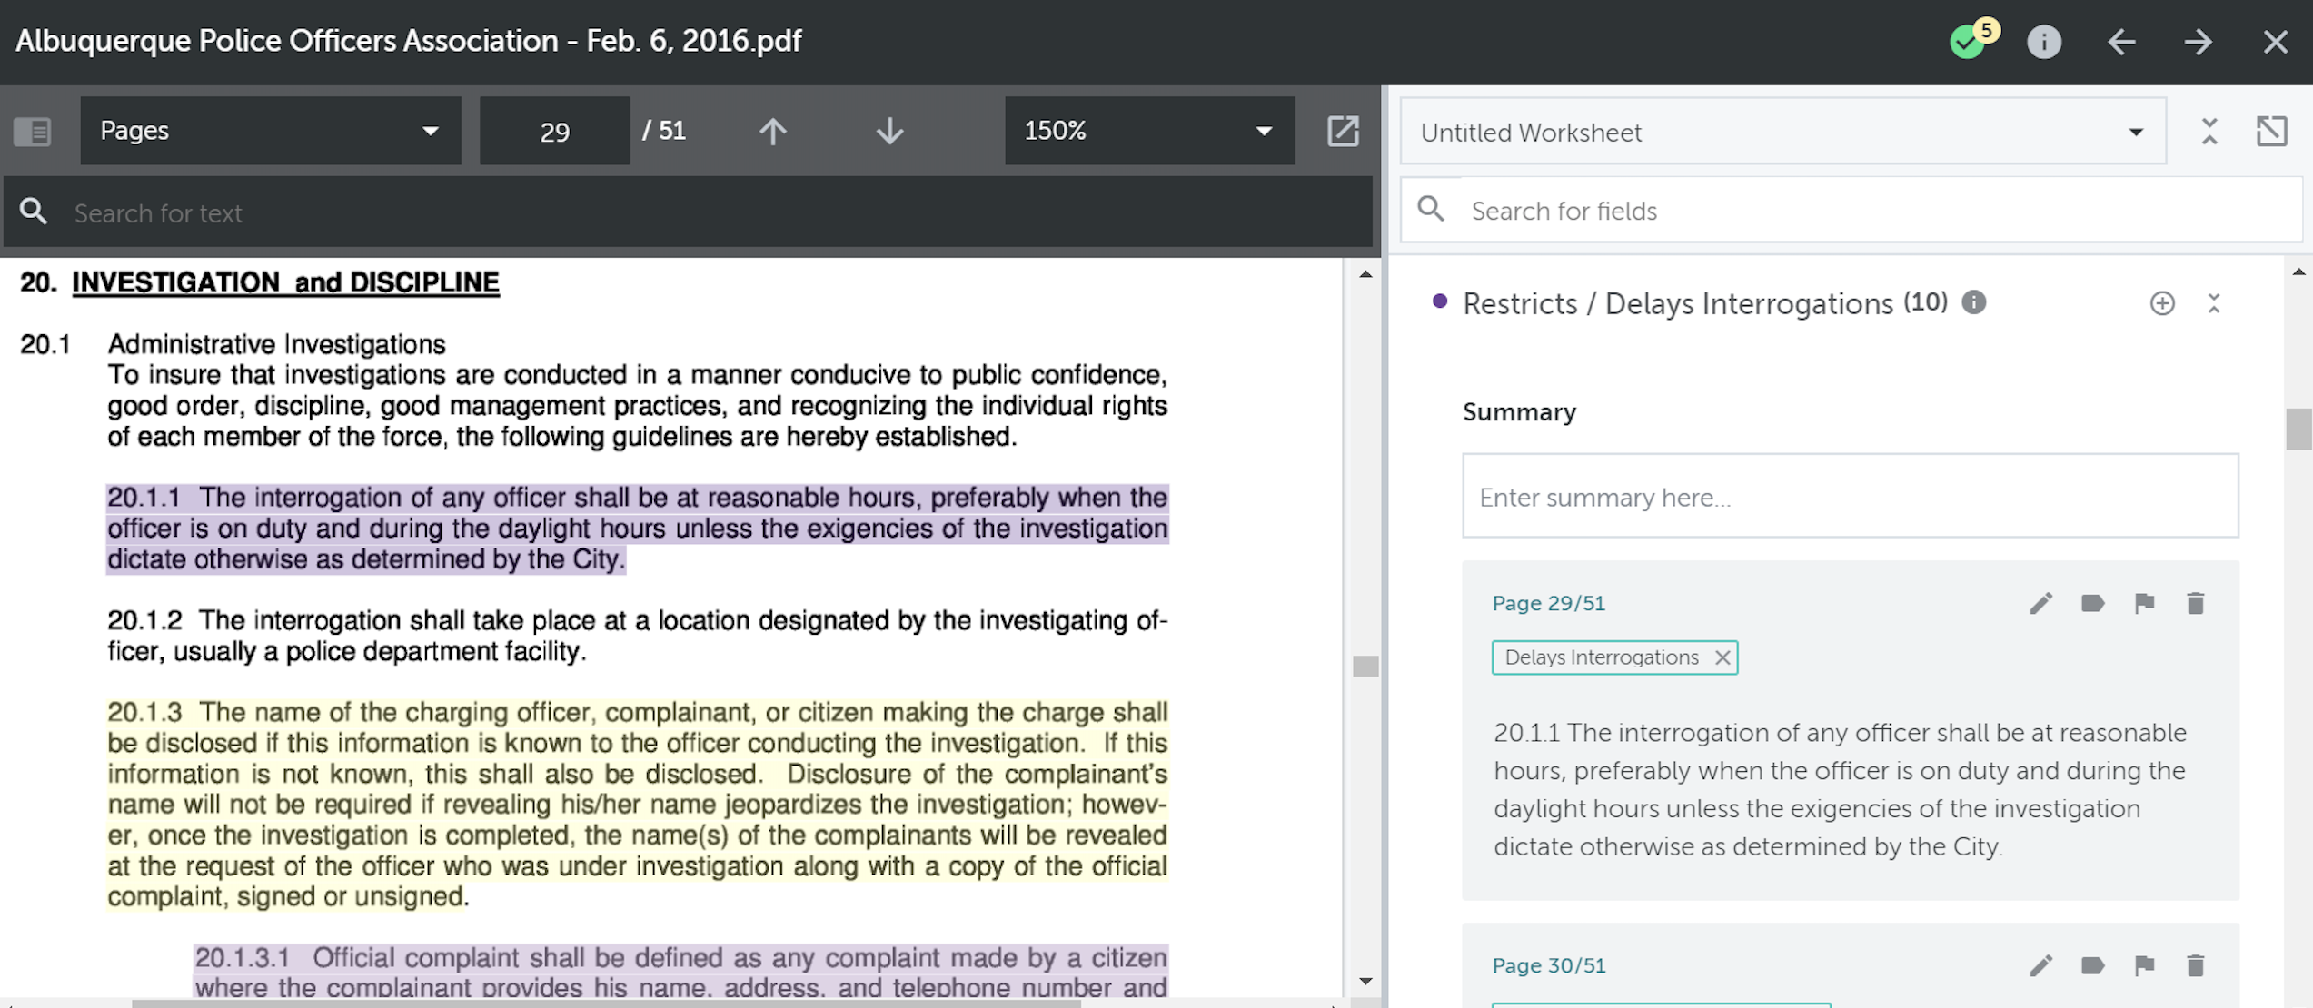2313x1008 pixels.
Task: Toggle the sidebar panel icon
Action: click(x=33, y=132)
